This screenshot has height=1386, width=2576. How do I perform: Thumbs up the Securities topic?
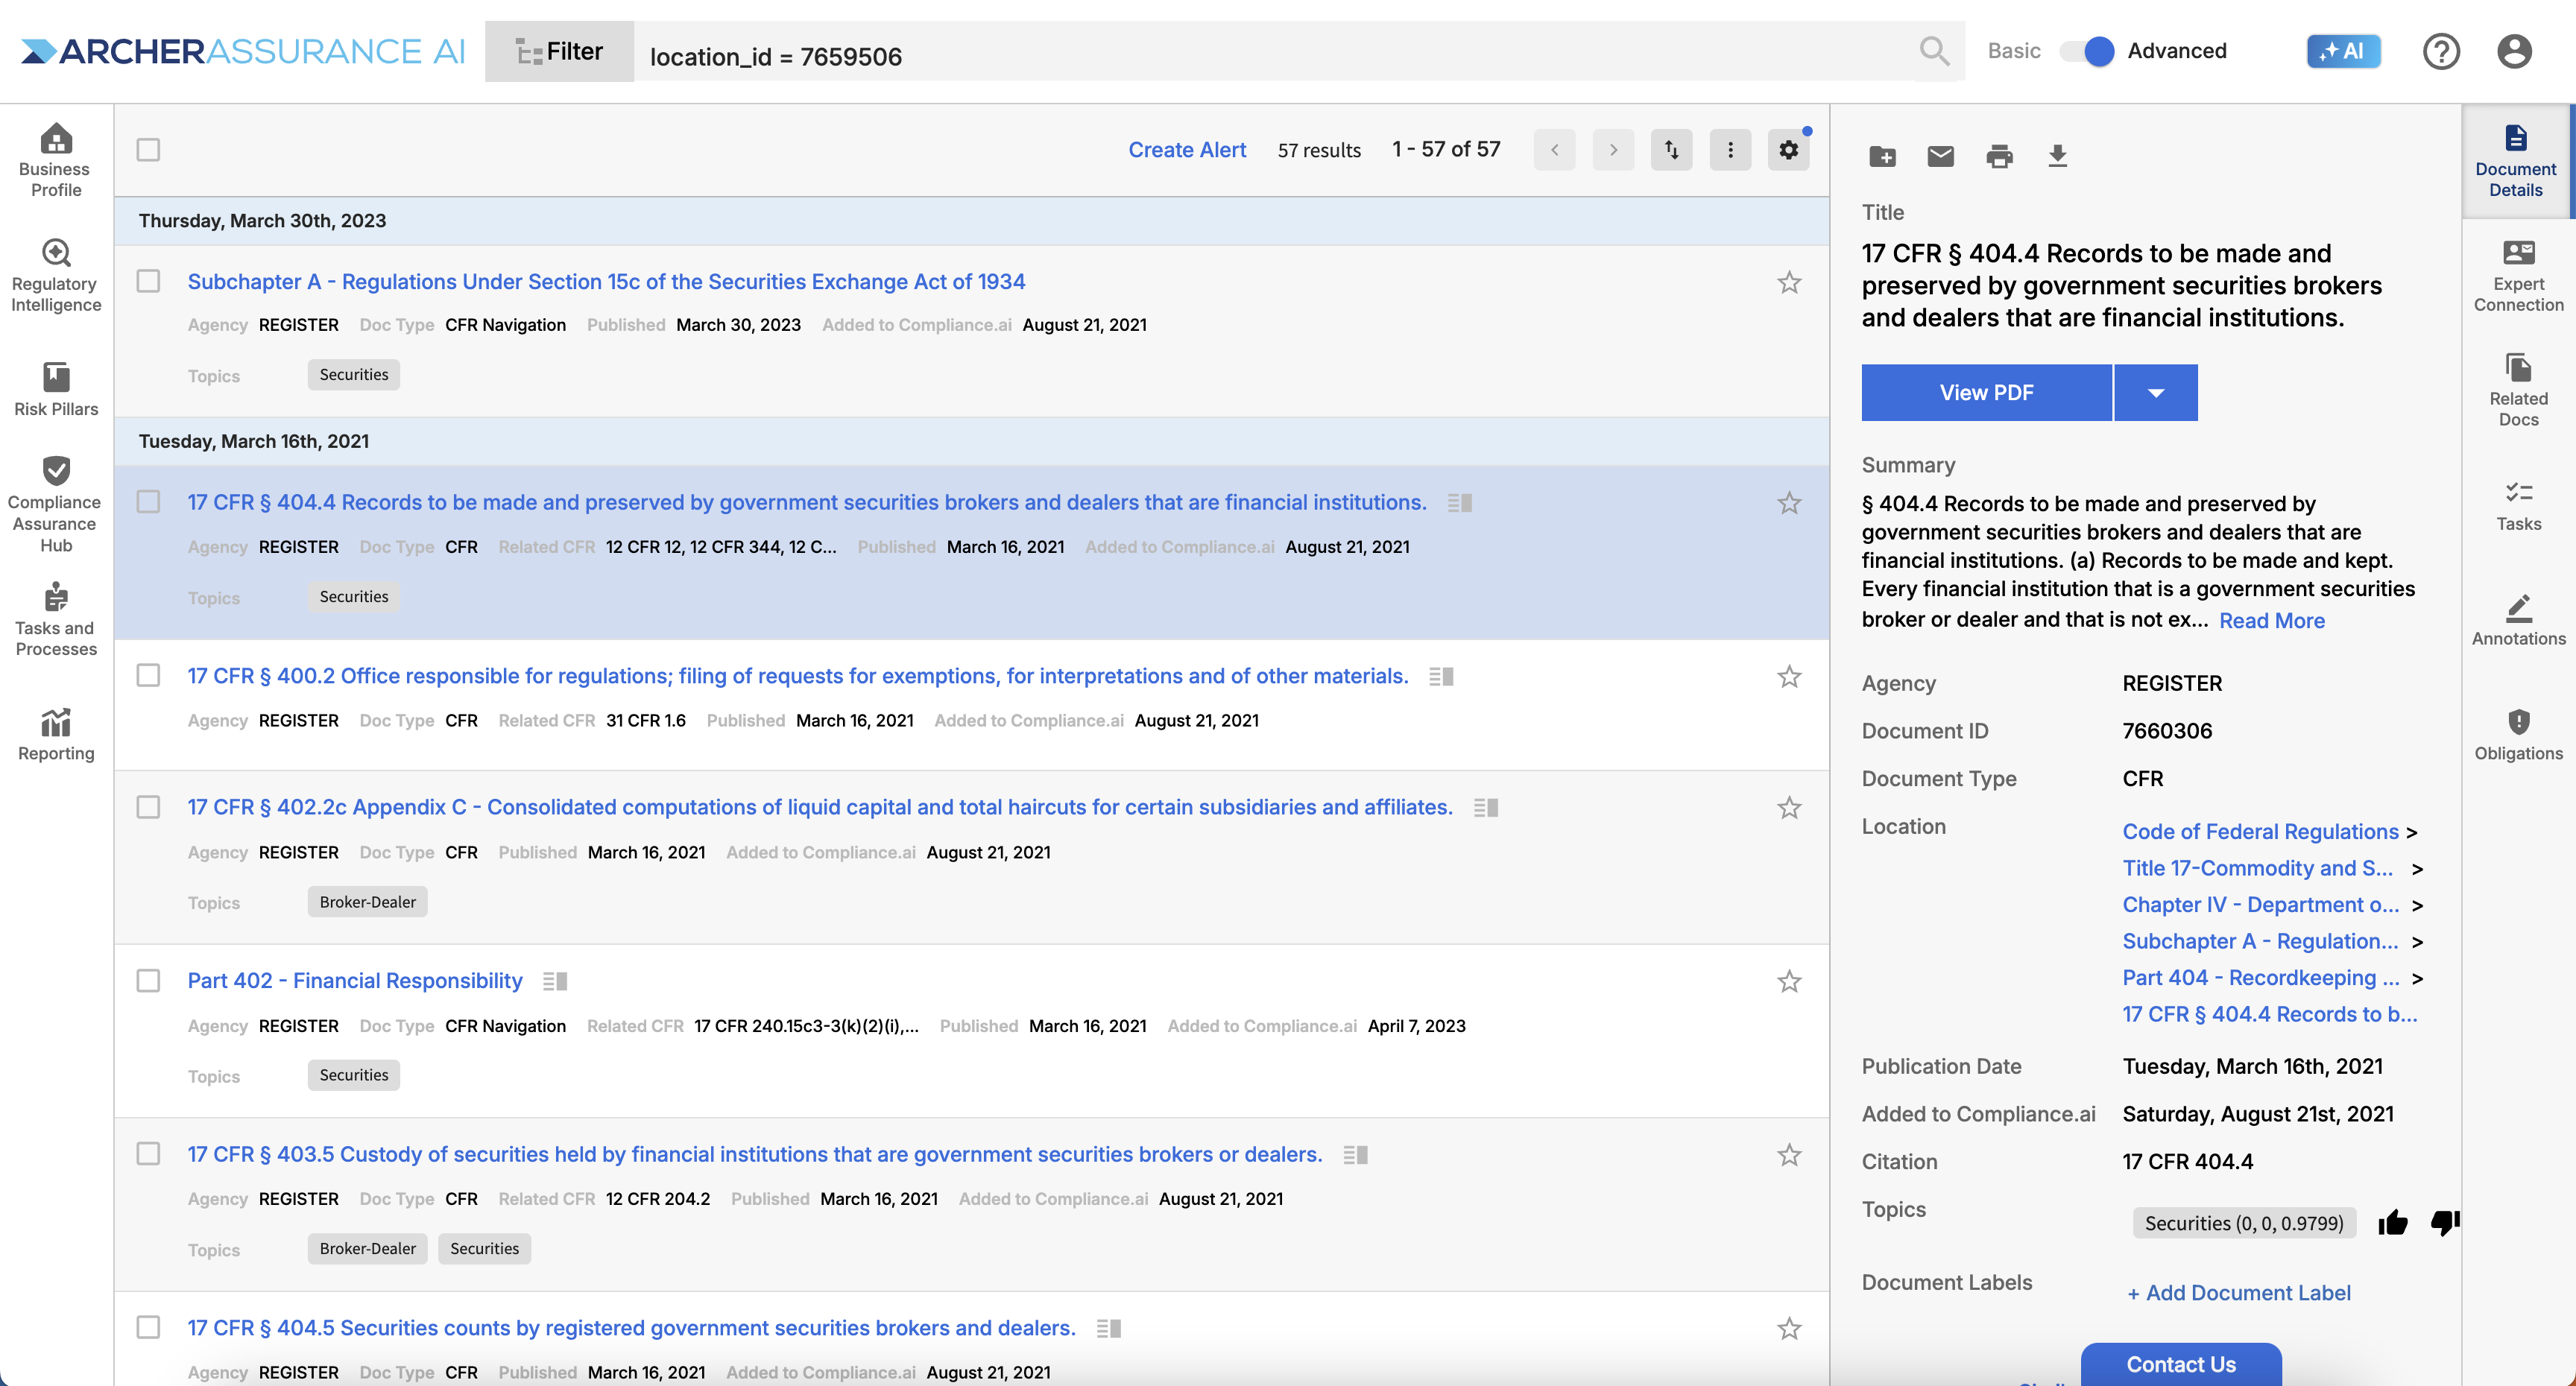click(2393, 1222)
